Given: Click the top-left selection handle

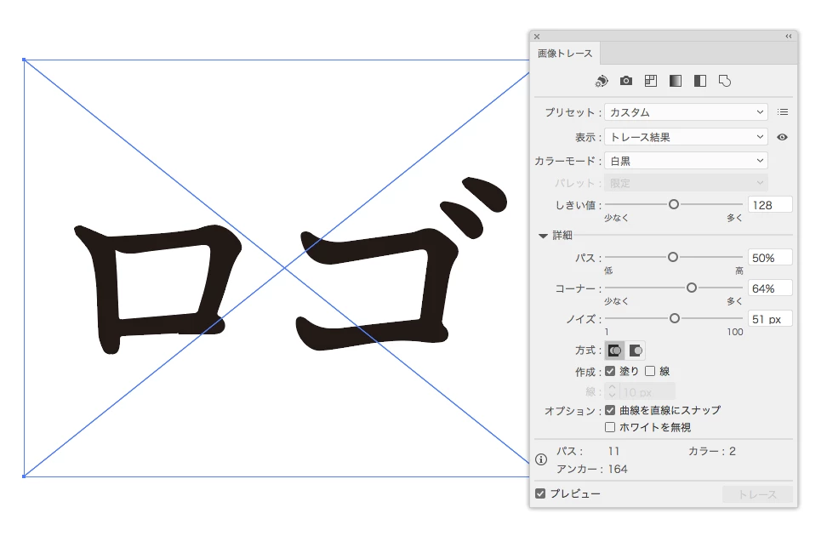Looking at the screenshot, I should pyautogui.click(x=25, y=60).
